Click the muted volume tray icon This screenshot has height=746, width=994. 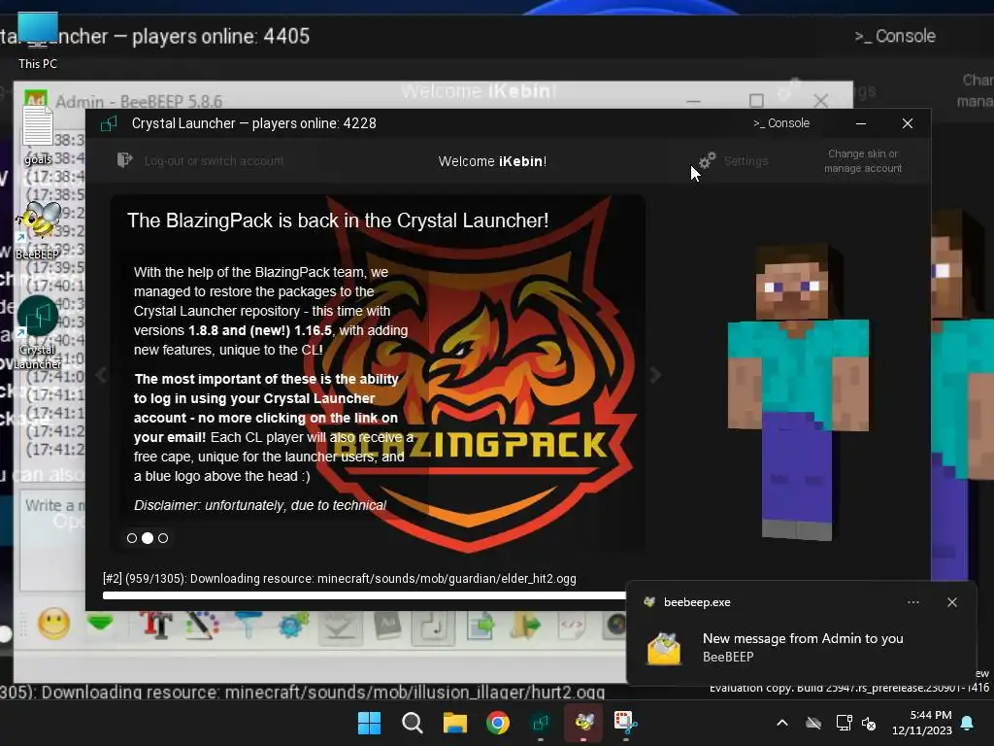pyautogui.click(x=869, y=723)
